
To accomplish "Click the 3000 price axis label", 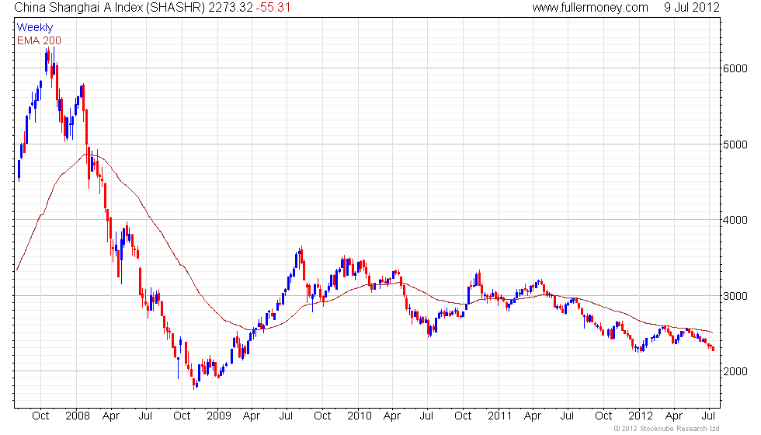I will point(735,296).
